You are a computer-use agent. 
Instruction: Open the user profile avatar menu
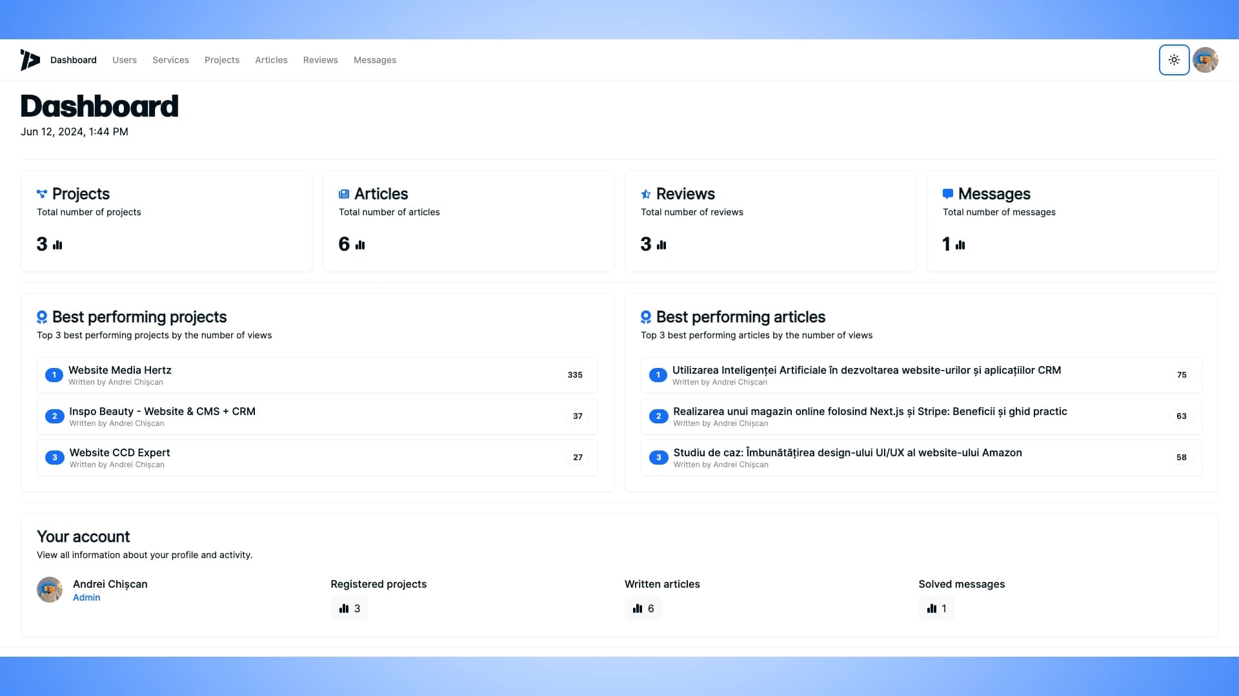pos(1206,59)
